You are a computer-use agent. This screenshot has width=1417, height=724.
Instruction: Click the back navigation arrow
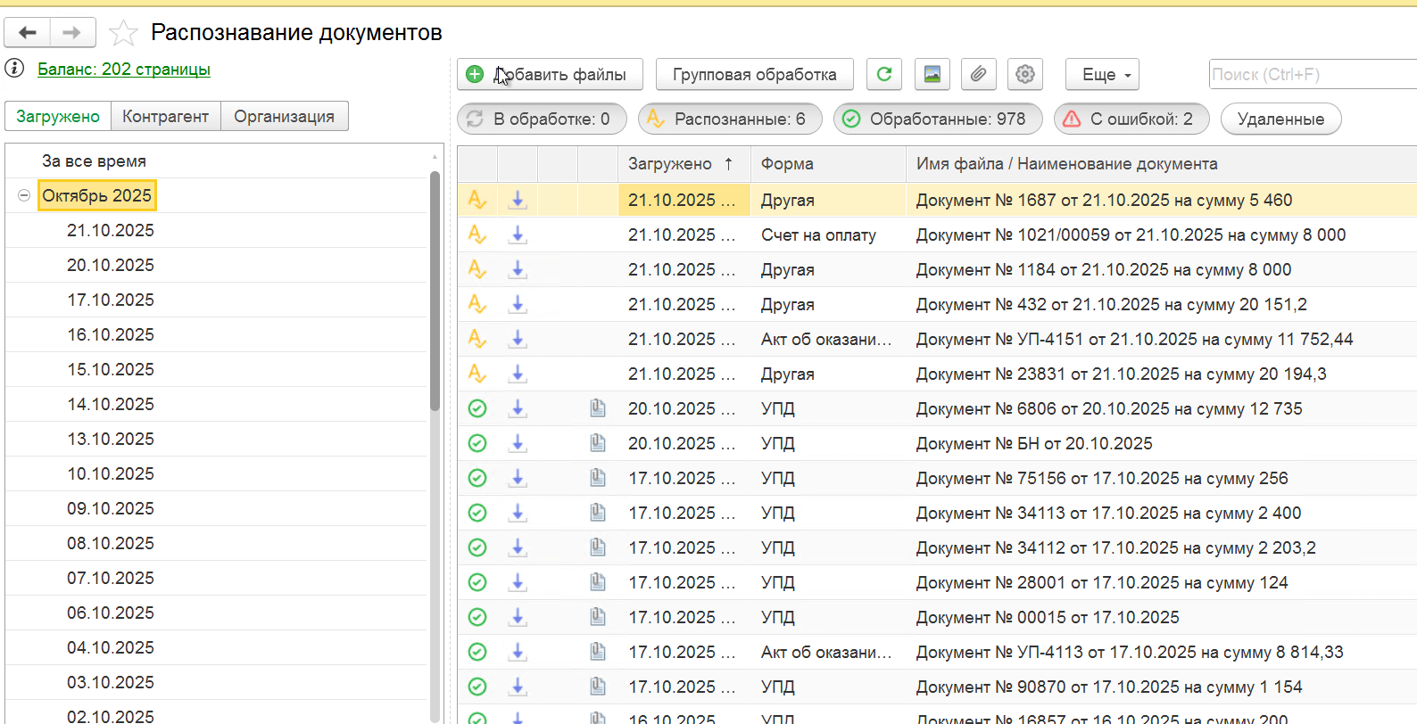tap(27, 33)
